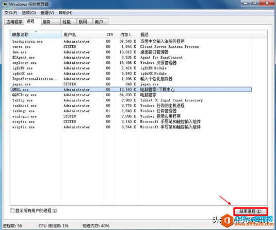Screen dimensions: 276x230
Task: Click the 结束进程 button
Action: click(251, 211)
